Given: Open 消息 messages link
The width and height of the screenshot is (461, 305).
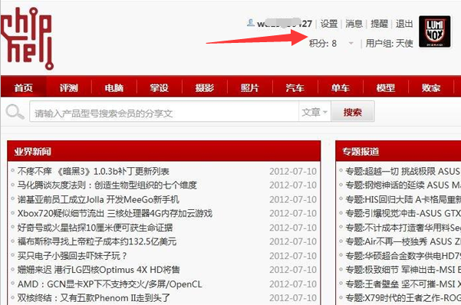Looking at the screenshot, I should tap(354, 24).
